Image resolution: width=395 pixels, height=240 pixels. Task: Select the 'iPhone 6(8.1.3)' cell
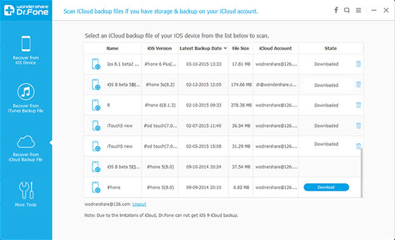coord(160,105)
